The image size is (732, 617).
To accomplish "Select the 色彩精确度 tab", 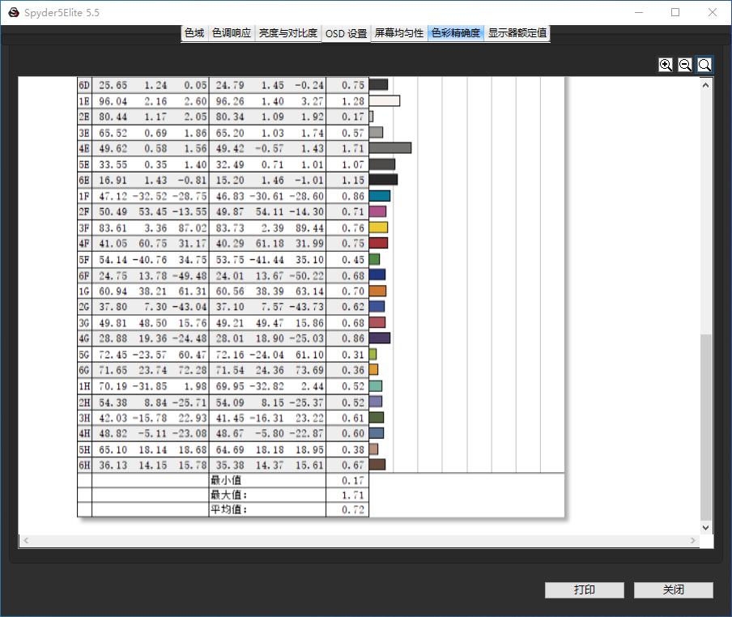I will [456, 33].
